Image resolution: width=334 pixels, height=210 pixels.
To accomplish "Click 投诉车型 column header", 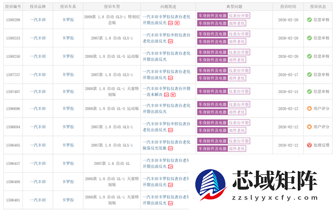I will (112, 7).
